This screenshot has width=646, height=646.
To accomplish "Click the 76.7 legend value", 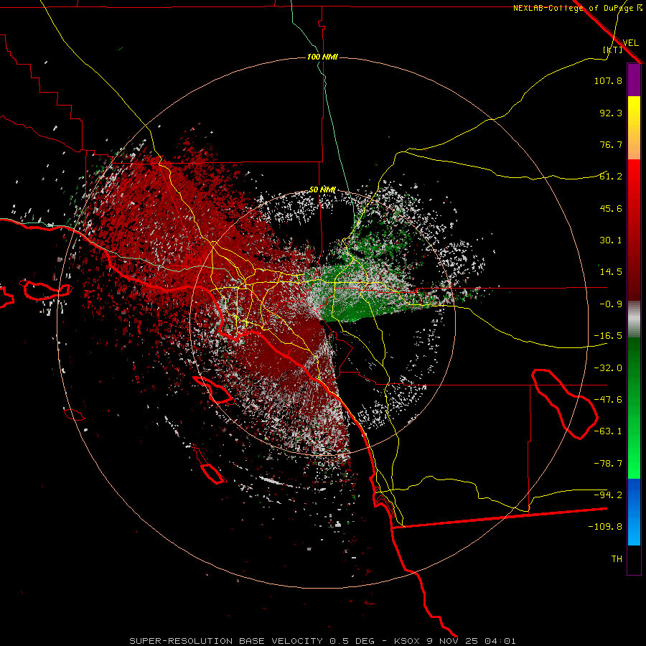I will point(611,144).
